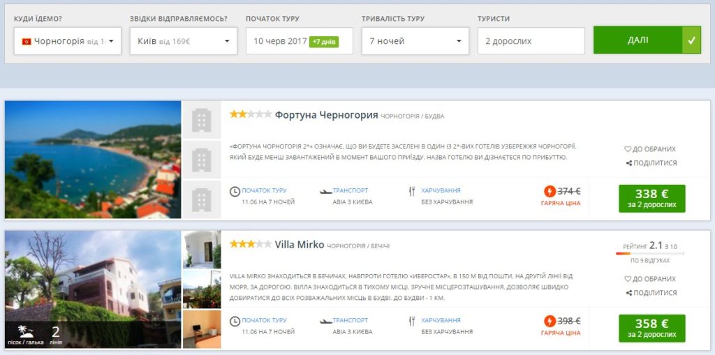Click the Villa Mirko description text
Screen dimensions: 715x355
[x=401, y=287]
